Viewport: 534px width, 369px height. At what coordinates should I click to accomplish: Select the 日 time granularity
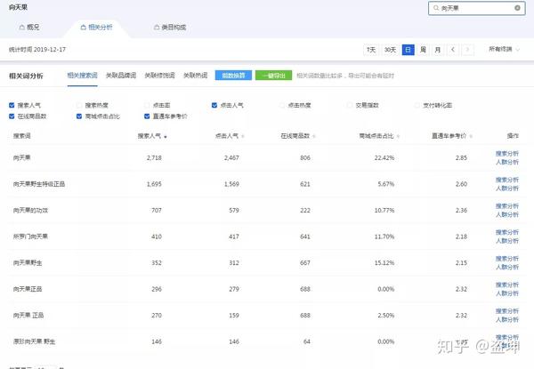tap(408, 50)
